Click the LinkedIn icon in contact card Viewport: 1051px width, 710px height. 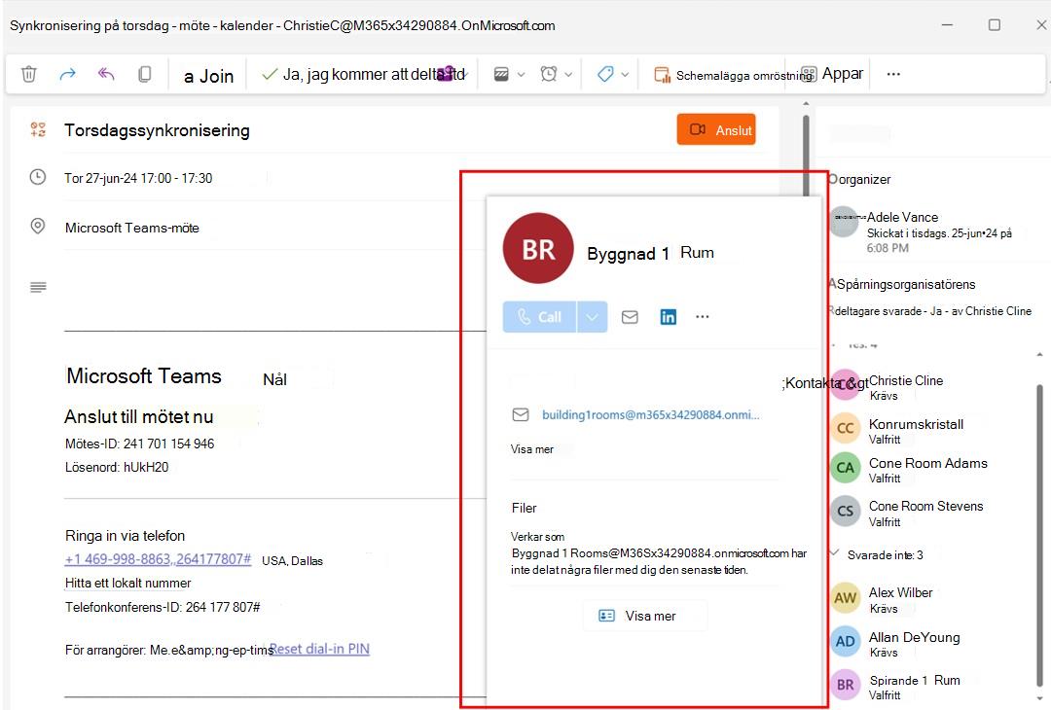pyautogui.click(x=669, y=317)
